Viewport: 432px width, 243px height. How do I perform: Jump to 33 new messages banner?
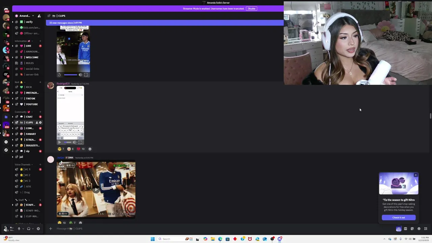point(165,23)
